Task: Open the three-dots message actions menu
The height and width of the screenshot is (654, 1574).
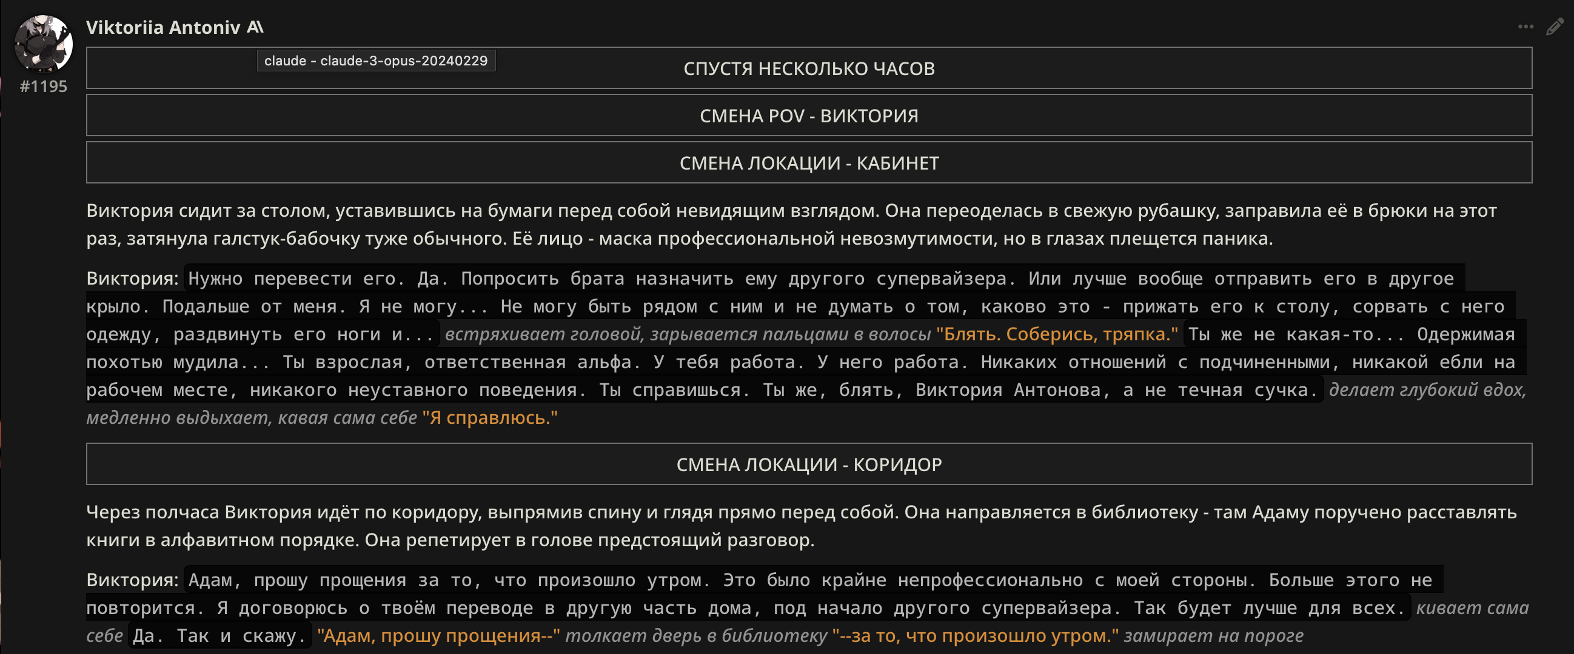Action: (1525, 27)
